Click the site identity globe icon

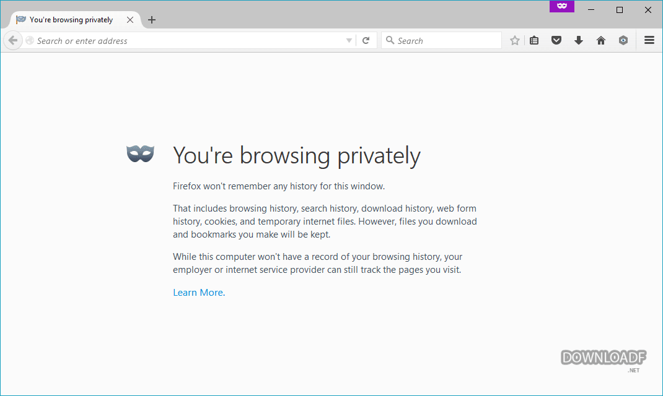coord(30,41)
